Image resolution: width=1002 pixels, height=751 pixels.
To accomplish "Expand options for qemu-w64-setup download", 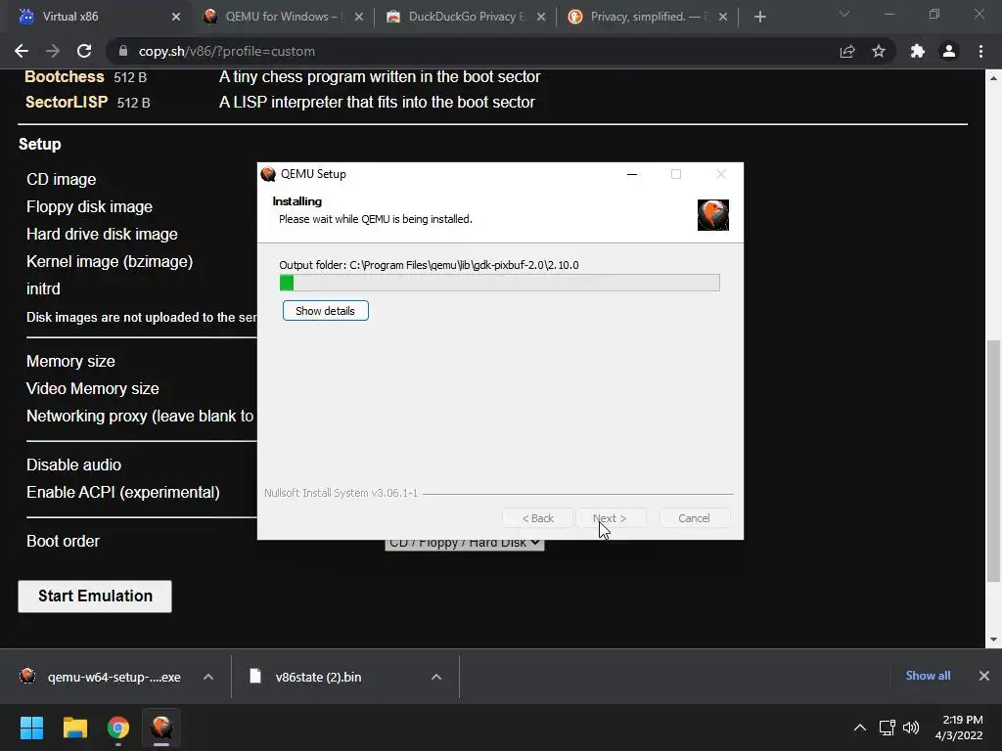I will click(208, 677).
